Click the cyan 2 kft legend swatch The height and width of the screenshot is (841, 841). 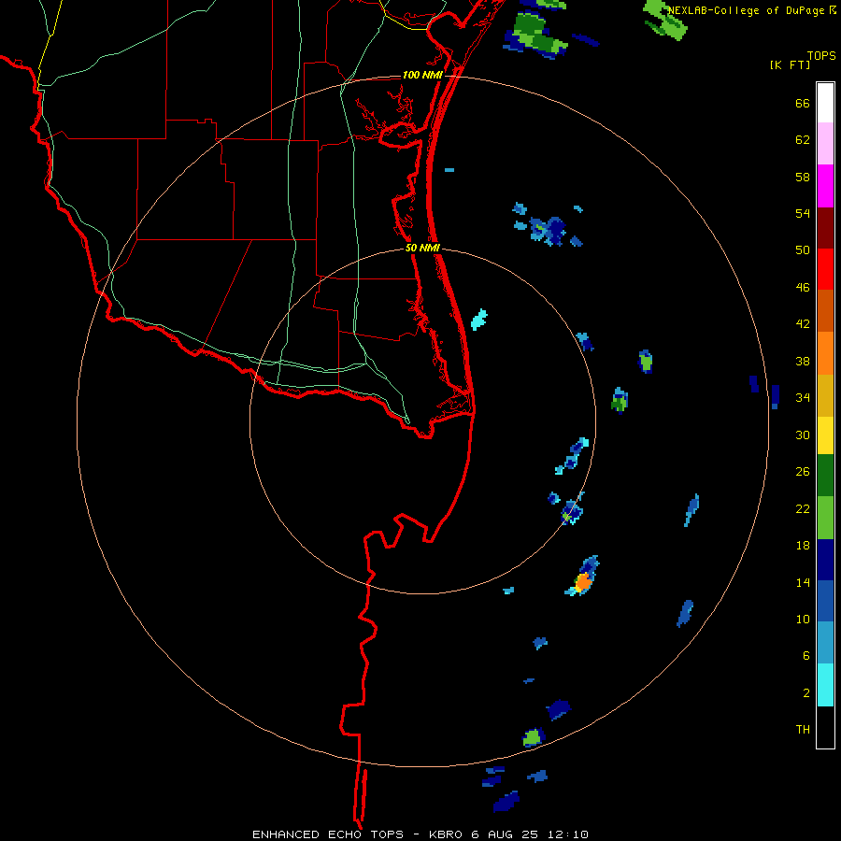[x=825, y=685]
